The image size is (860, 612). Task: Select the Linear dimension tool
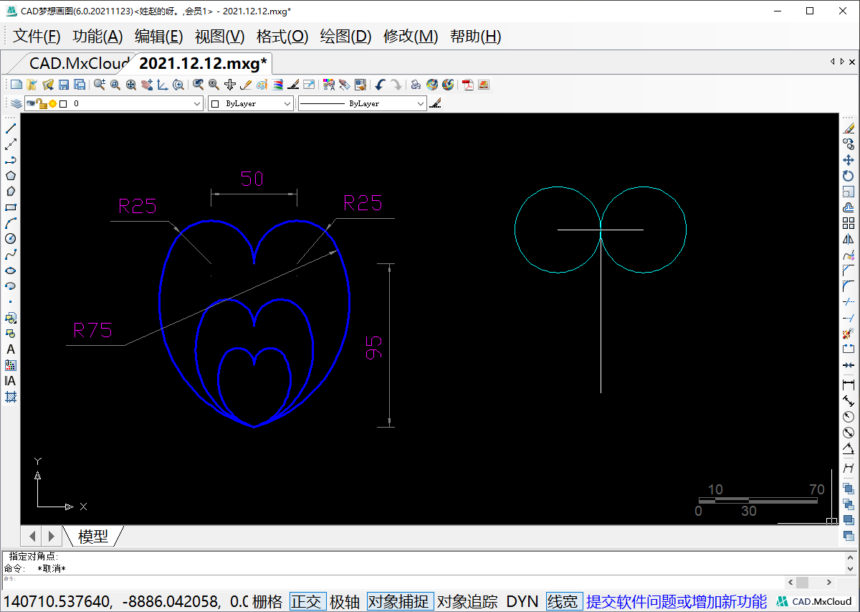tap(849, 385)
